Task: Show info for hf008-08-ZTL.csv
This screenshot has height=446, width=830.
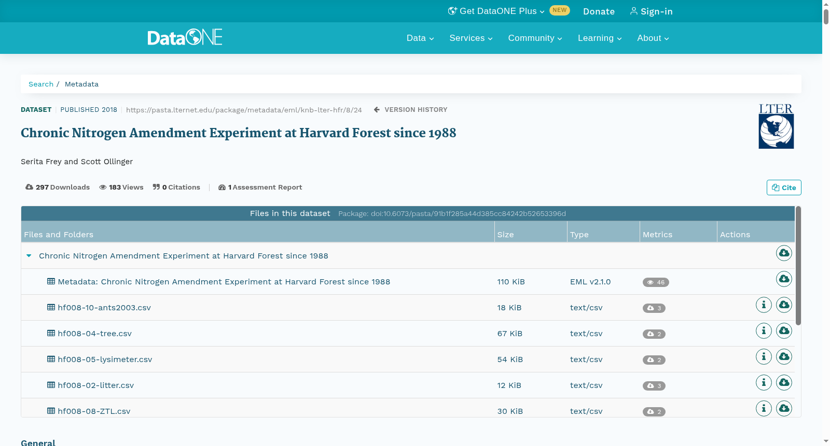Action: [x=764, y=409]
